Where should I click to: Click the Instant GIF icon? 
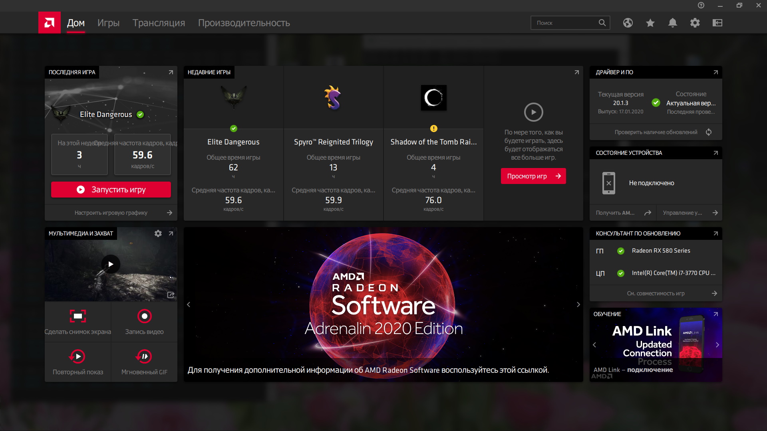(x=144, y=356)
